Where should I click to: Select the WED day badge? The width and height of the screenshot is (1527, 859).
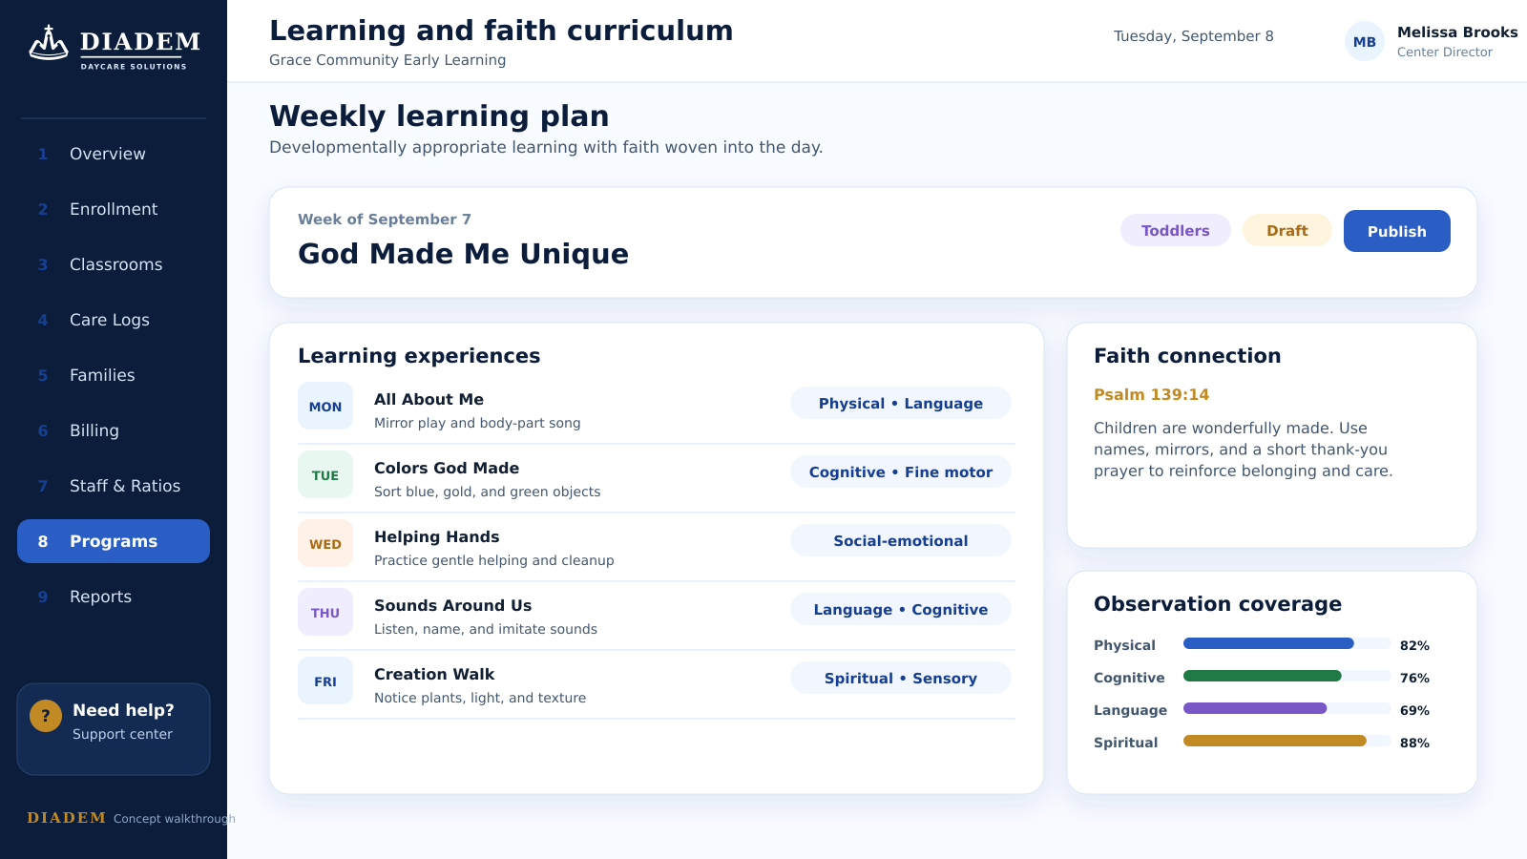(x=325, y=544)
